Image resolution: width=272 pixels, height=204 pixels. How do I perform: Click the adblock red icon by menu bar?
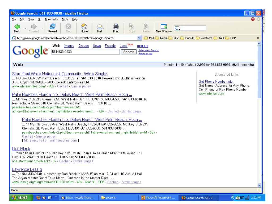pyautogui.click(x=253, y=19)
